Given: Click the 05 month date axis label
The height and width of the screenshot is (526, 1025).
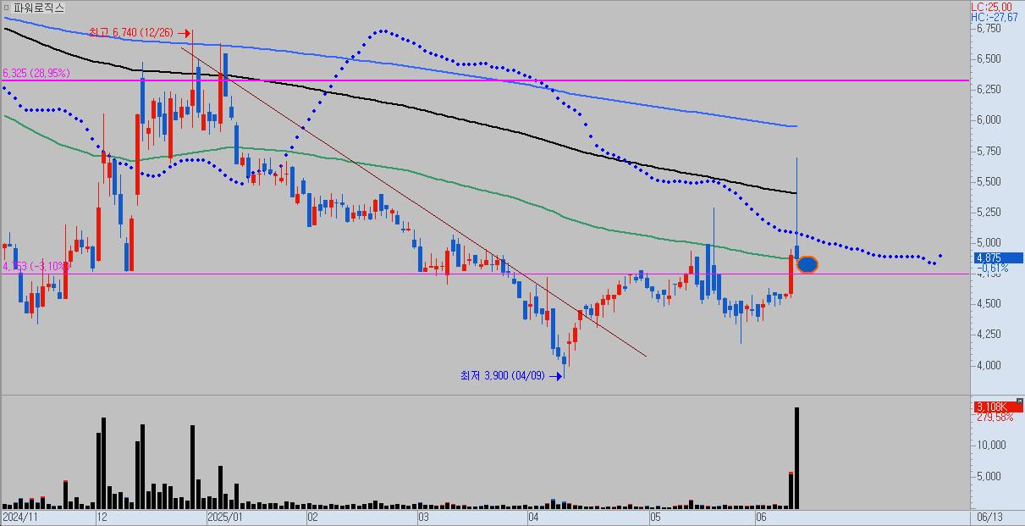Looking at the screenshot, I should click(655, 516).
